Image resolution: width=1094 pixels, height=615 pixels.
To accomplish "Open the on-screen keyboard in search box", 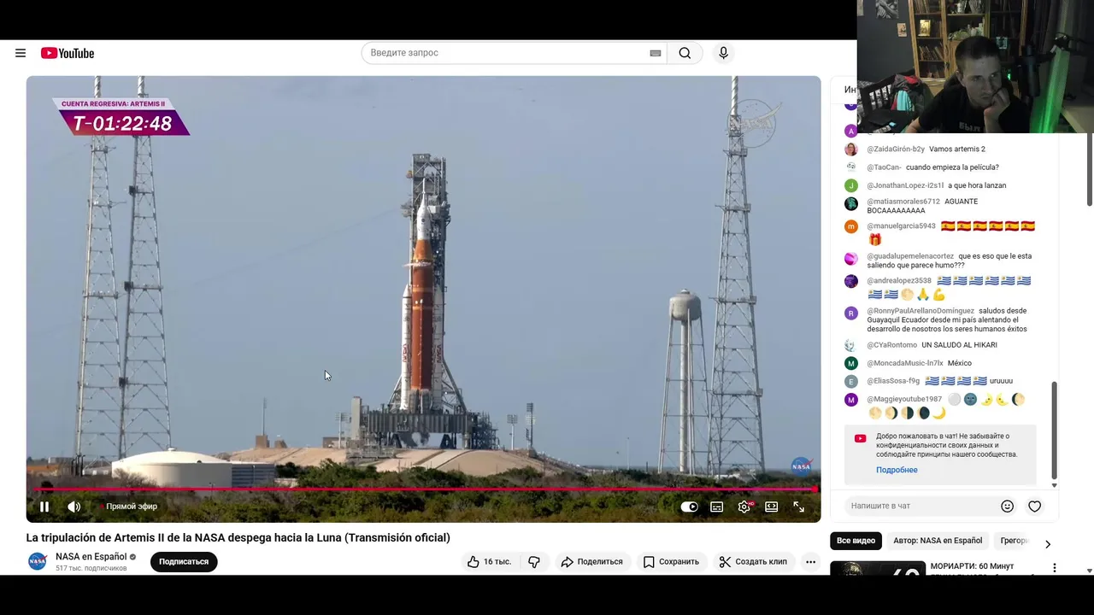I will pos(656,53).
